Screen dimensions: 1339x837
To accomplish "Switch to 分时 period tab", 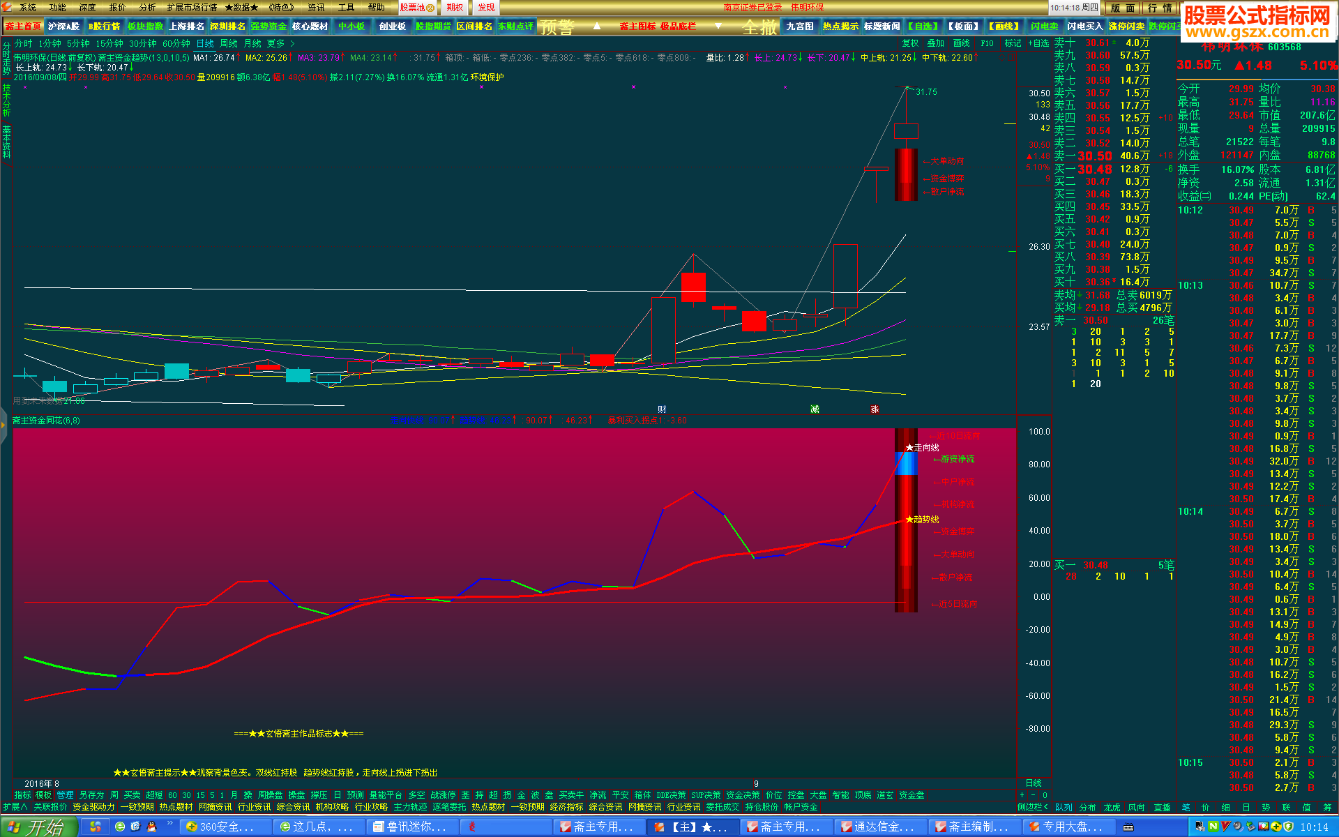I will coord(23,43).
